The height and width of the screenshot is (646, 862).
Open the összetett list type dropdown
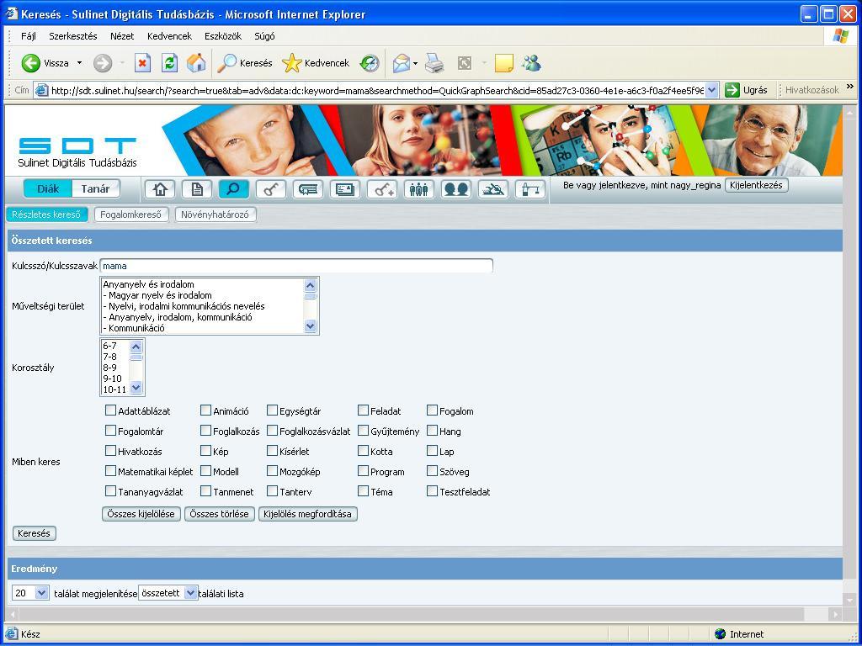click(190, 593)
